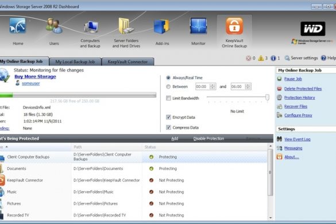Image resolution: width=336 pixels, height=224 pixels.
Task: Click the Pause Job link
Action: [293, 79]
